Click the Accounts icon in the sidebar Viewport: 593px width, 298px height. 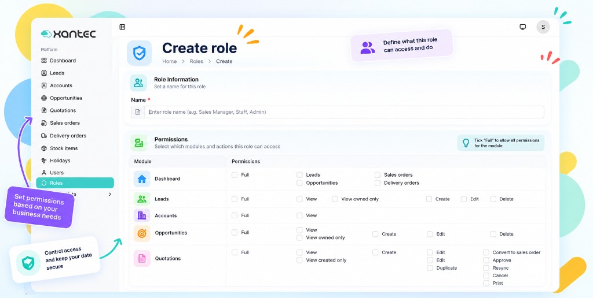click(x=44, y=85)
